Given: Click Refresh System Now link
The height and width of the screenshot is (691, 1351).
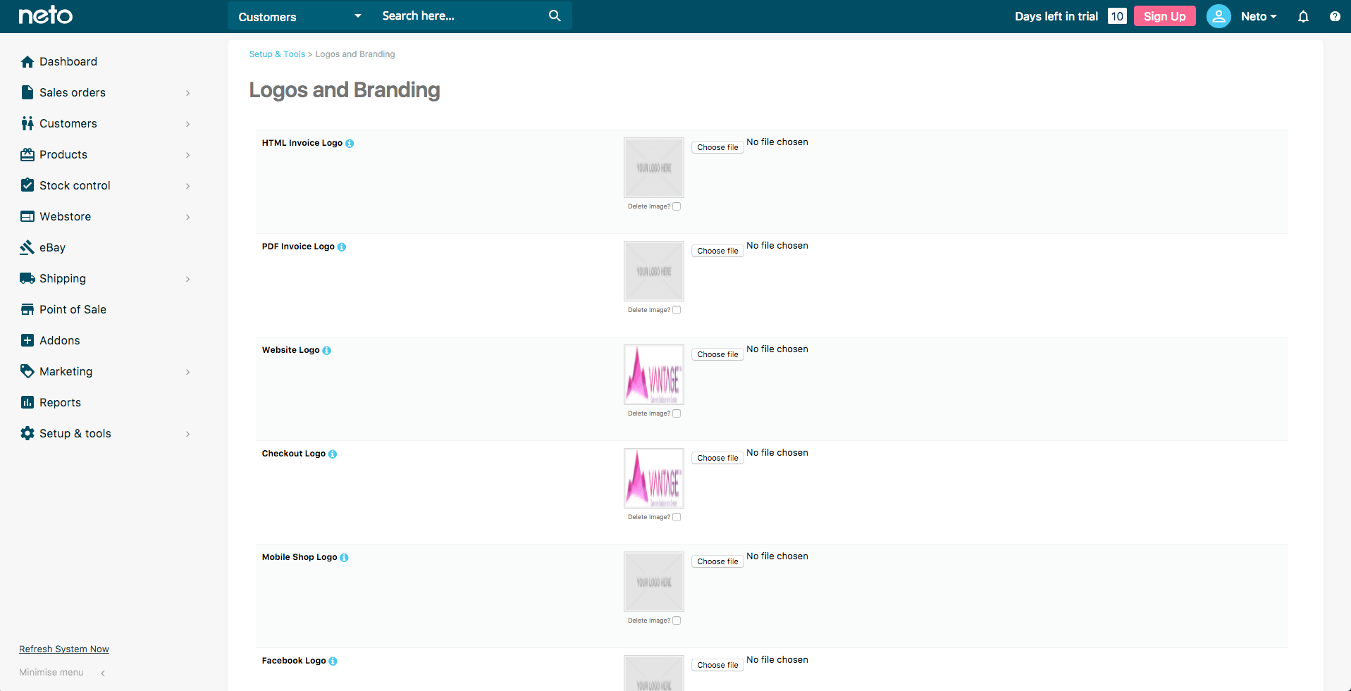Looking at the screenshot, I should coord(64,649).
